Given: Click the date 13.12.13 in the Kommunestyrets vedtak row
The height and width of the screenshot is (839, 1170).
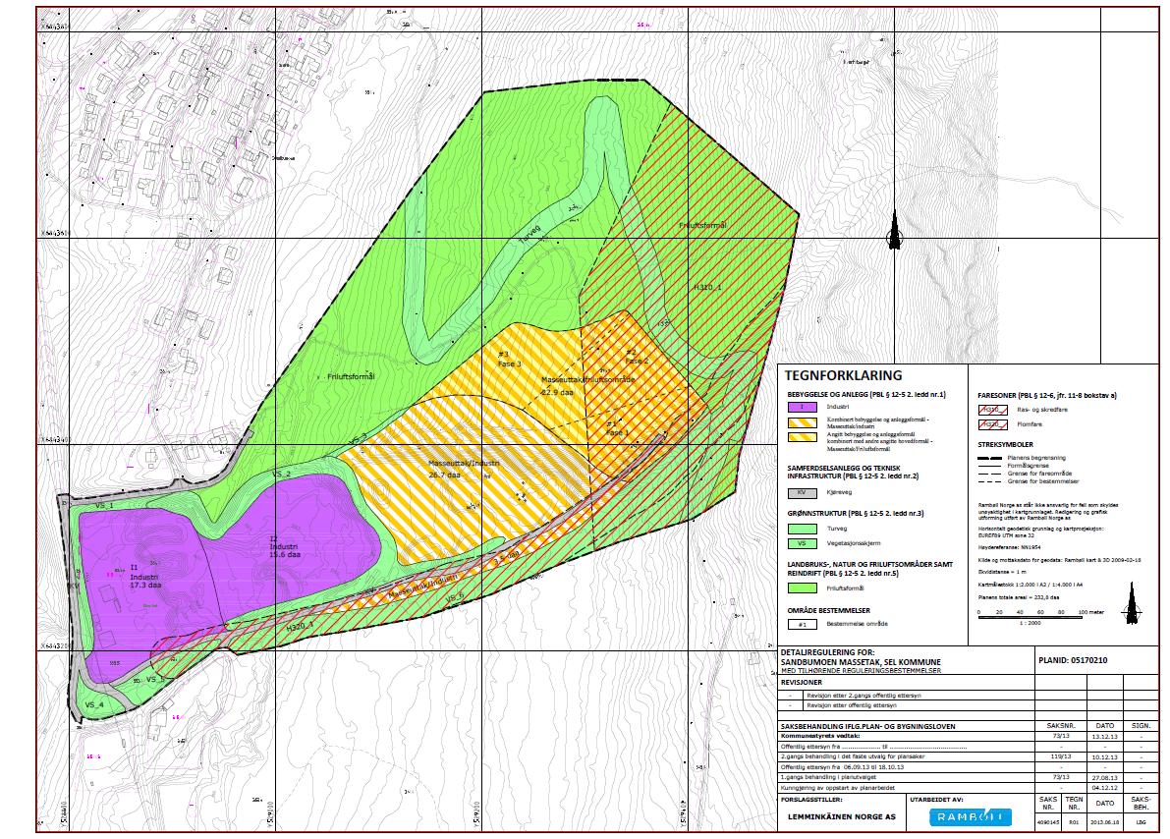Looking at the screenshot, I should 1104,737.
